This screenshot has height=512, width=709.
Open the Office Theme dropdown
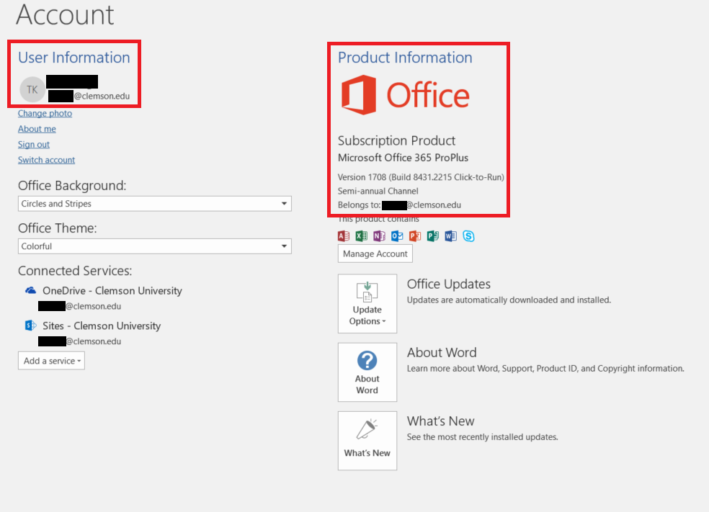155,246
